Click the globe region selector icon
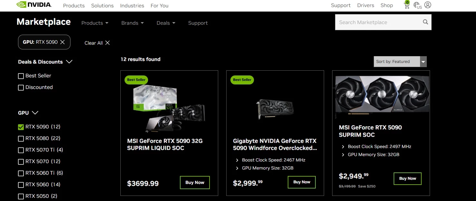This screenshot has height=201, width=476. pyautogui.click(x=417, y=5)
